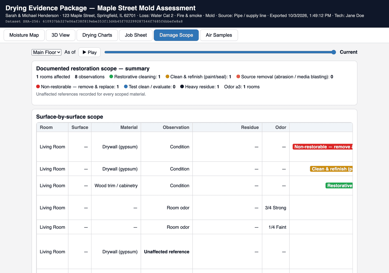
Task: Click 'Condition' in the Clean & refinish row
Action: [x=180, y=169]
